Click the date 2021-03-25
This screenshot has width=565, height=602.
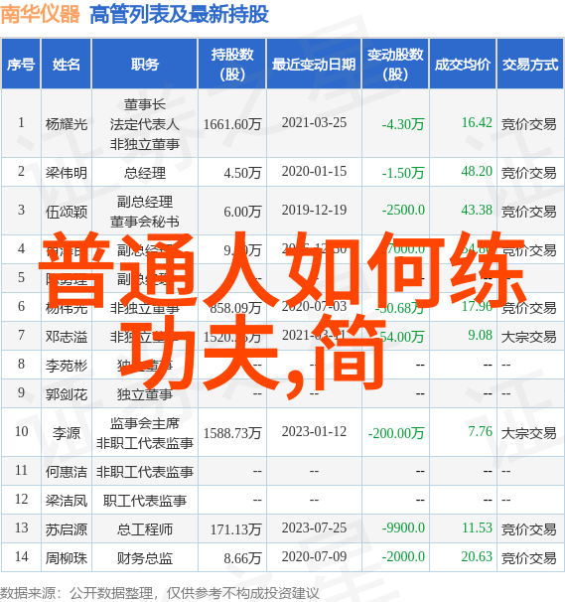314,123
